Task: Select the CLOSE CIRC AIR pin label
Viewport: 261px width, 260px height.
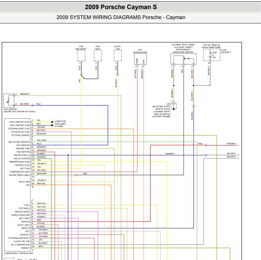Action: point(21,241)
